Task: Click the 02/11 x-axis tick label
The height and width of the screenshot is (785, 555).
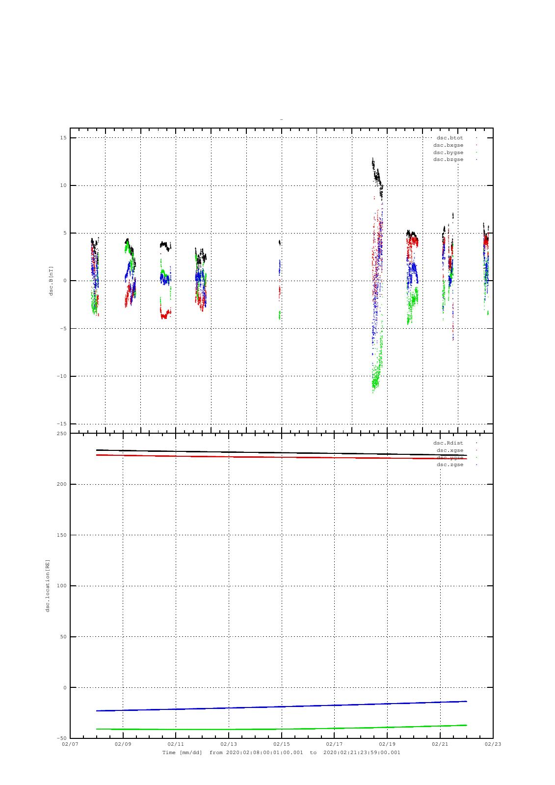Action: (176, 744)
